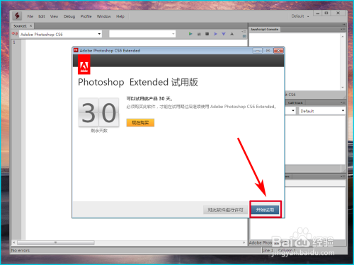
Task: Stop script execution with the stop icon
Action: (x=207, y=34)
